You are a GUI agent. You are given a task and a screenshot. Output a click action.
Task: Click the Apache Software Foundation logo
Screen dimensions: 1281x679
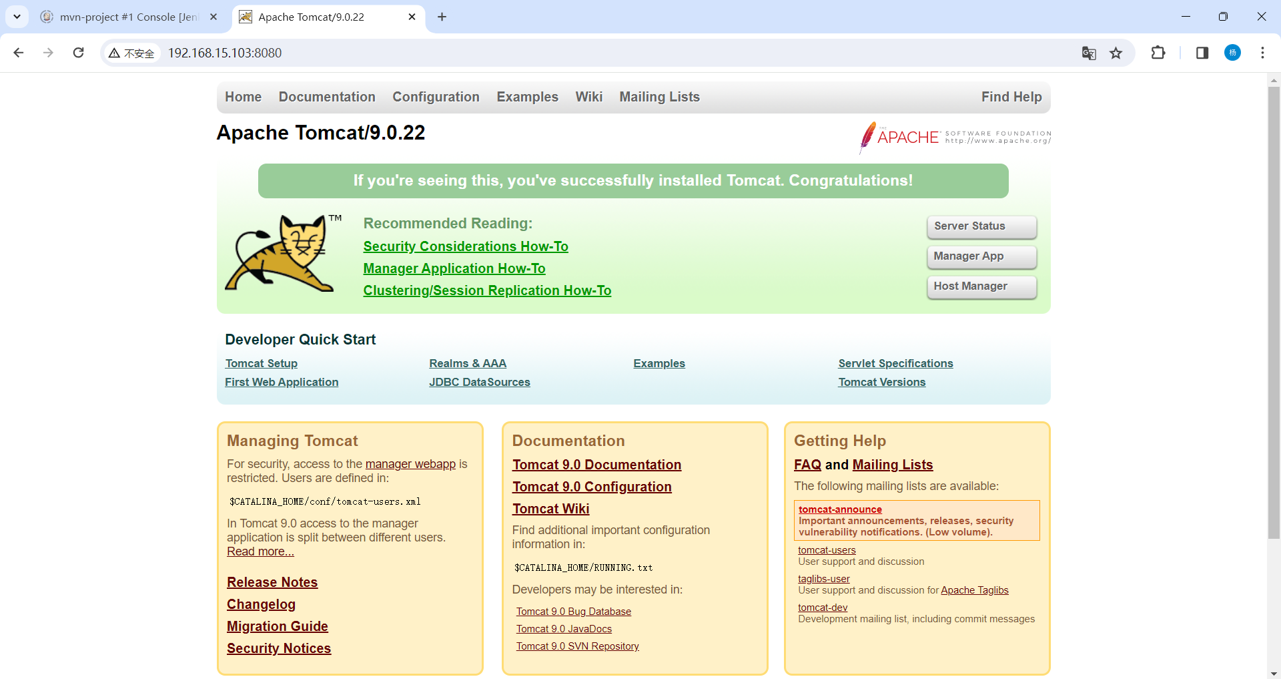click(x=955, y=137)
